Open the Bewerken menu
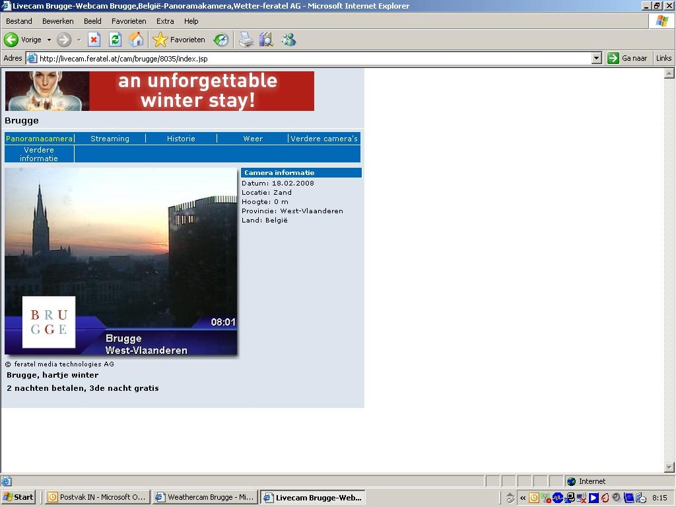The height and width of the screenshot is (507, 676). click(x=58, y=21)
